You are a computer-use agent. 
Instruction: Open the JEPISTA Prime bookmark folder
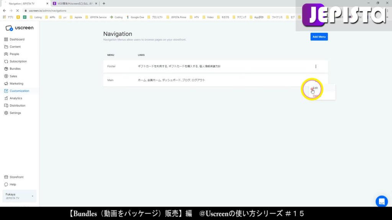(x=176, y=17)
